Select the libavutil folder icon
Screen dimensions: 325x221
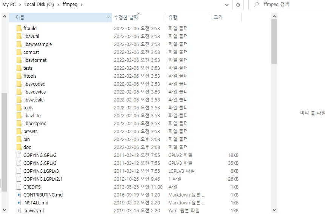[19, 36]
